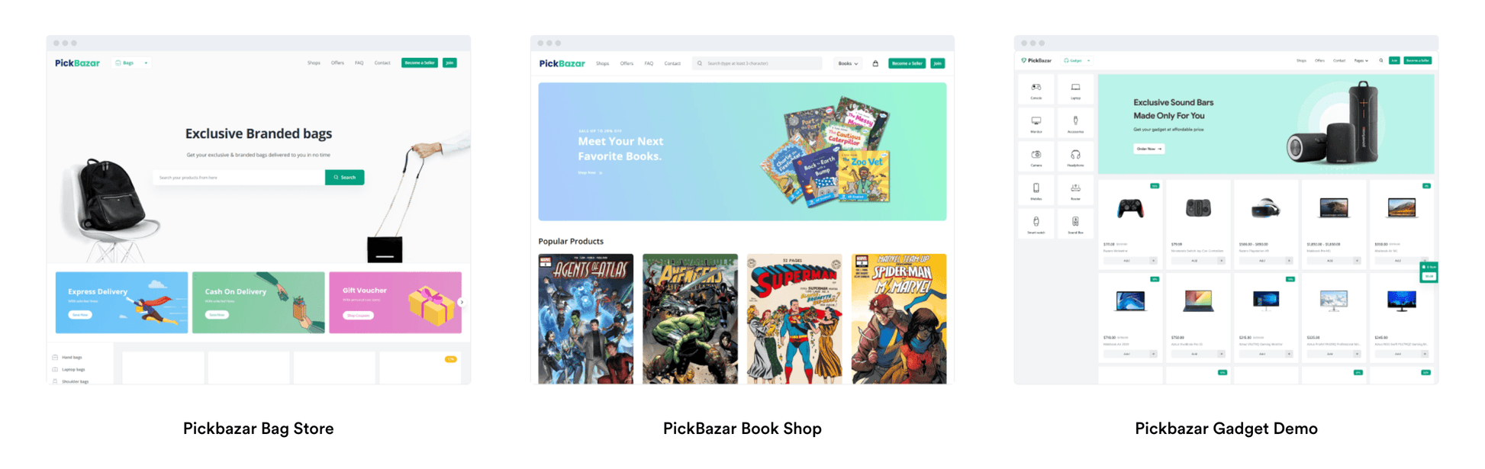
Task: Open the Smart watch category icon
Action: (x=1036, y=223)
